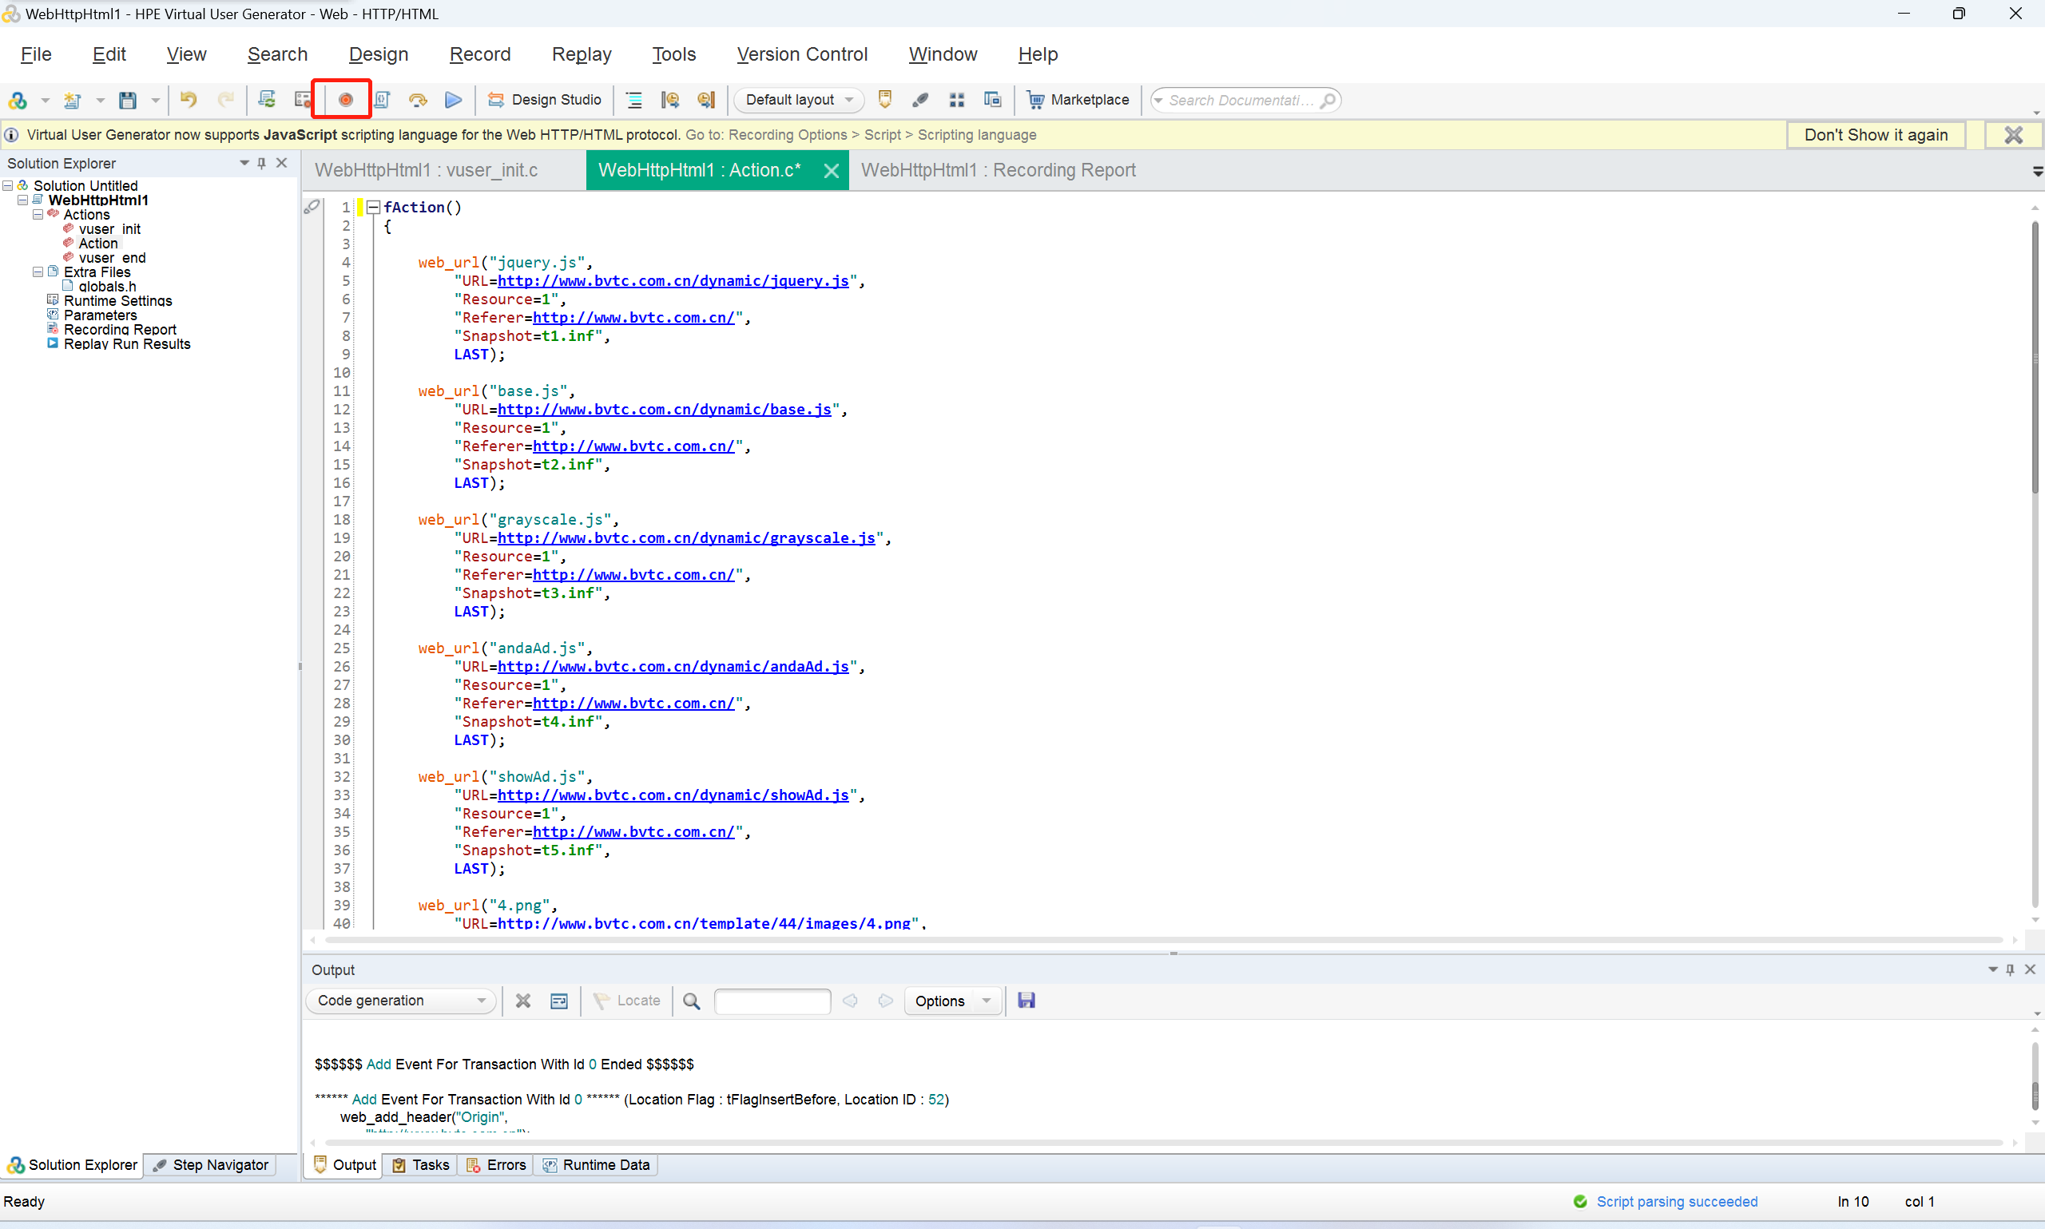This screenshot has width=2045, height=1229.
Task: Pin the Solution Explorer panel
Action: click(x=261, y=162)
